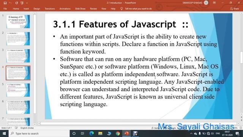Click the Share button
Screen dimensions: 243x137
pyautogui.click(x=235, y=9)
